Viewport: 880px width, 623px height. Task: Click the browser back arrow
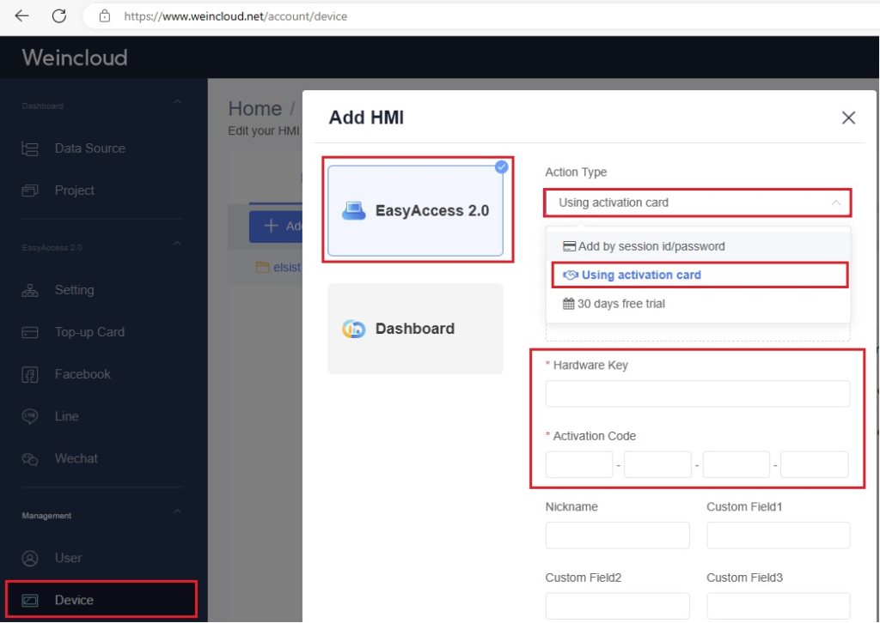[21, 15]
